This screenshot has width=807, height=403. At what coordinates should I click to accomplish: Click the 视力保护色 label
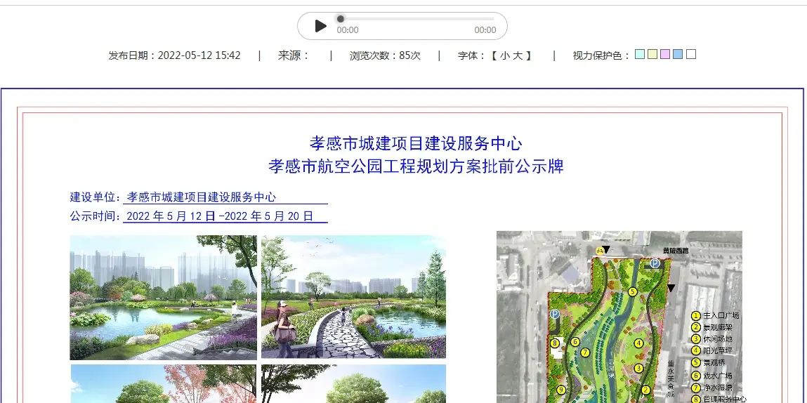(x=601, y=55)
